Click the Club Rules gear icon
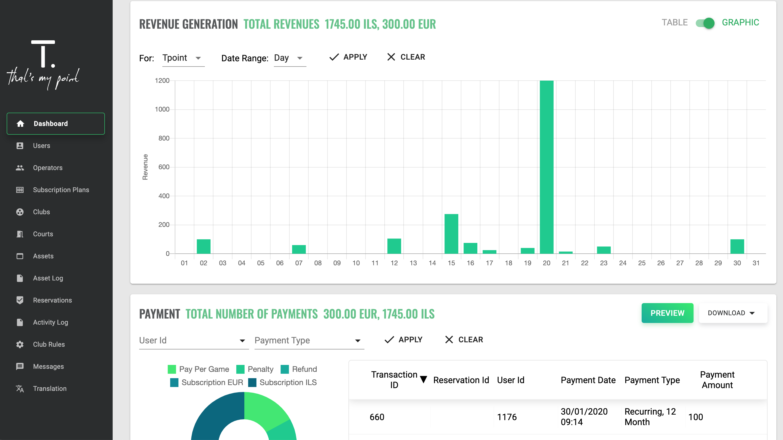This screenshot has height=440, width=783. [20, 344]
